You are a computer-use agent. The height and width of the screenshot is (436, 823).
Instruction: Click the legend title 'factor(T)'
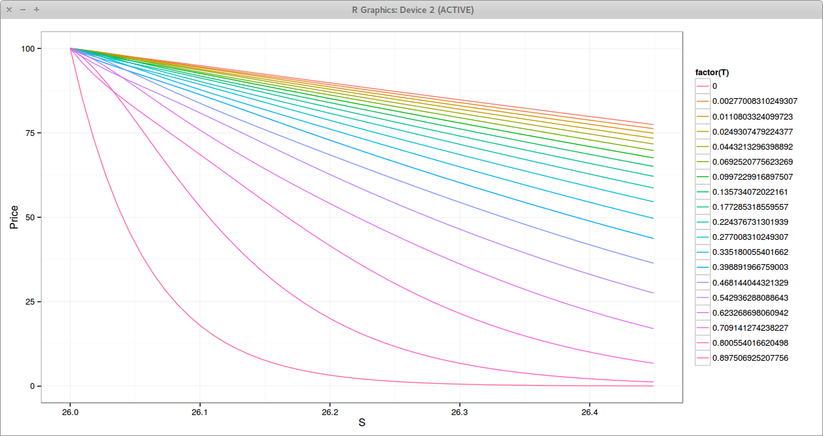click(712, 73)
